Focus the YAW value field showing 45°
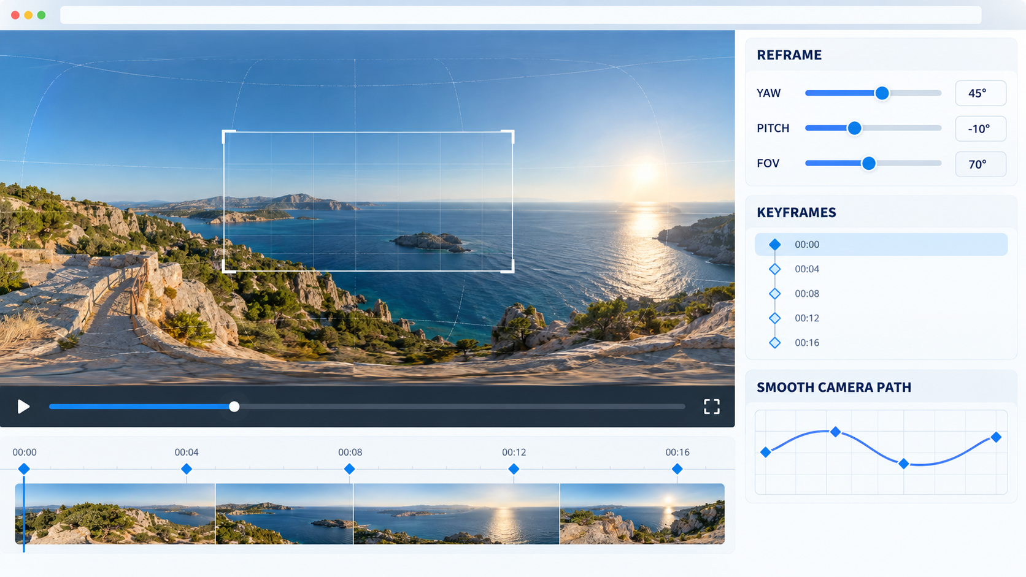The image size is (1026, 577). coord(981,93)
